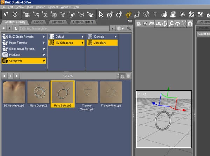Run search with magnifier button

click(x=129, y=28)
